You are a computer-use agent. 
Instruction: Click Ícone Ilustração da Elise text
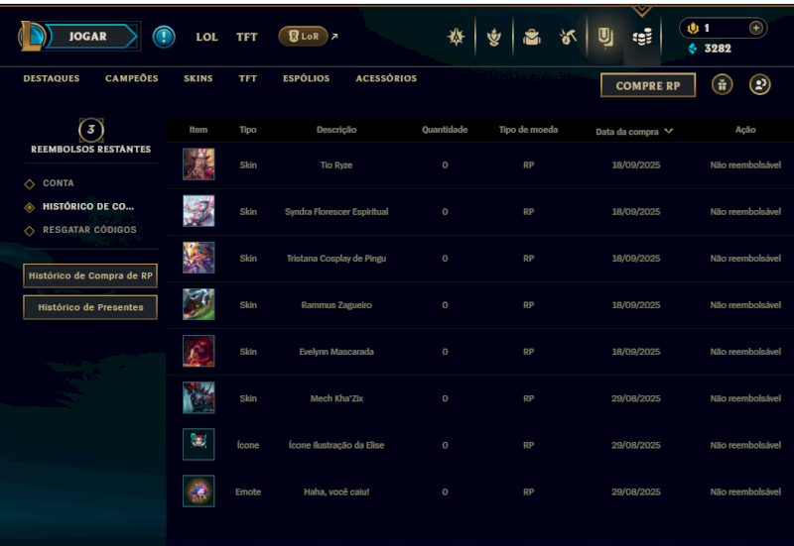[336, 445]
